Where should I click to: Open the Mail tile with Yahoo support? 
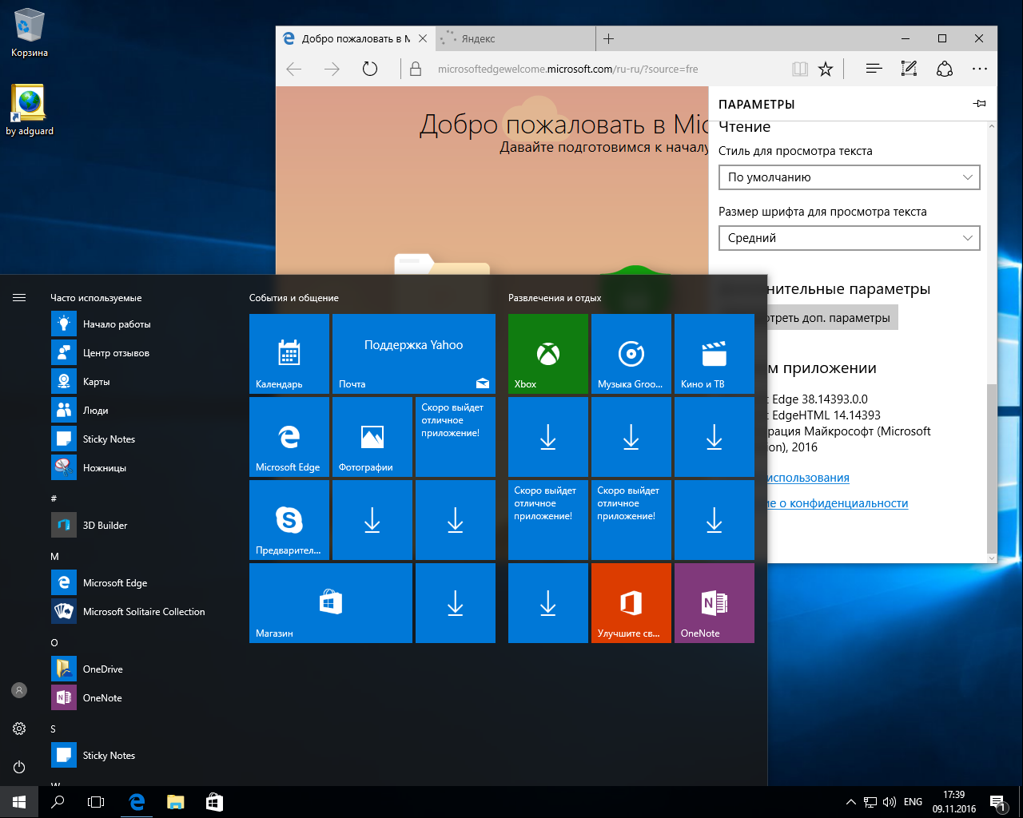(x=414, y=354)
